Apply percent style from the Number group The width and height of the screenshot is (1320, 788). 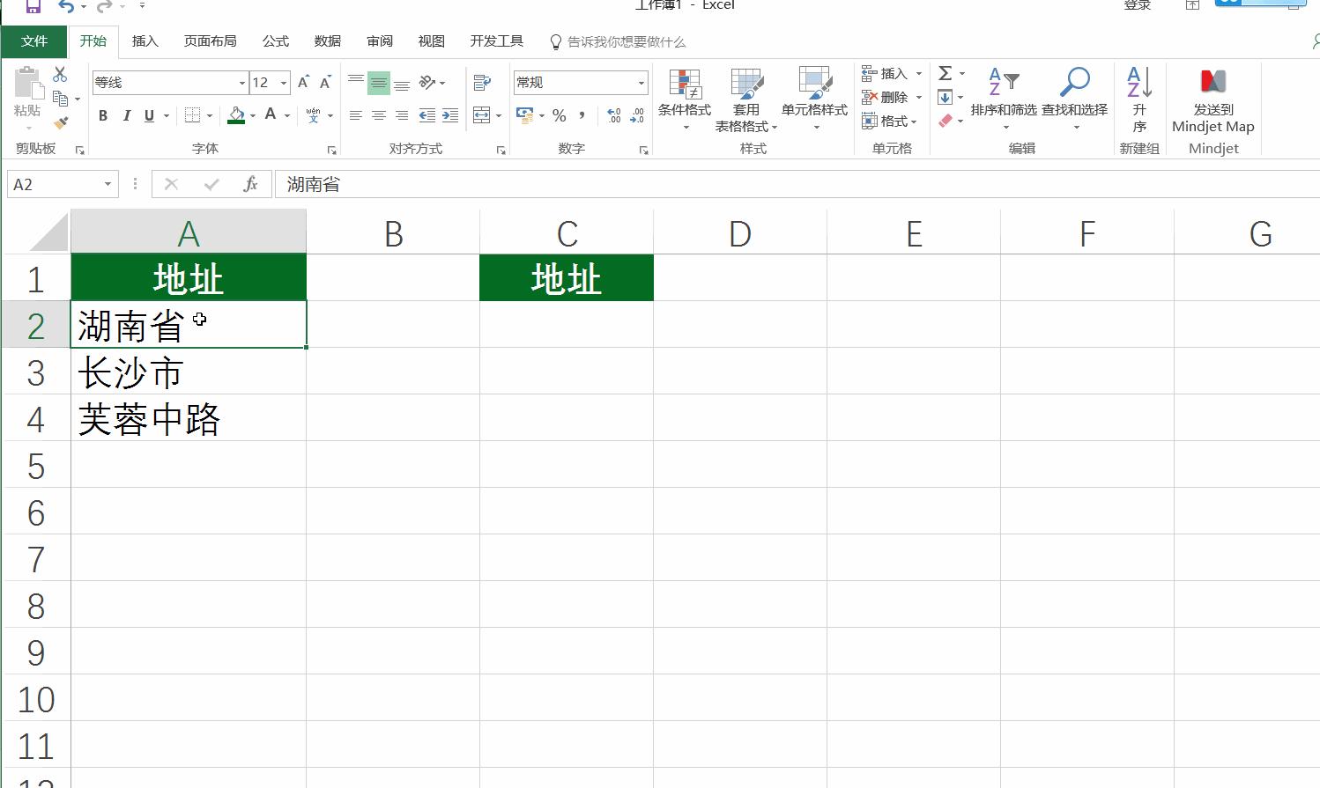559,115
